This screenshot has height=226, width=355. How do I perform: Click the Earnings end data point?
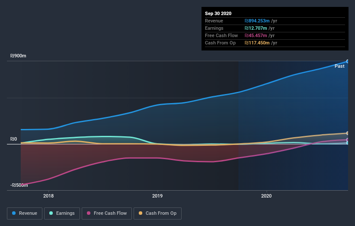348,143
